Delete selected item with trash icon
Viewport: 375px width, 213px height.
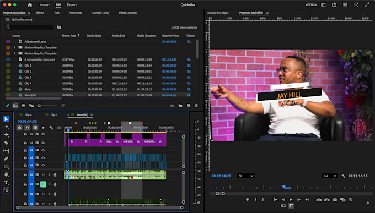pos(196,106)
